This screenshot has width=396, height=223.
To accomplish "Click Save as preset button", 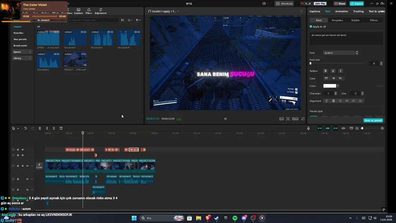I will point(373,120).
